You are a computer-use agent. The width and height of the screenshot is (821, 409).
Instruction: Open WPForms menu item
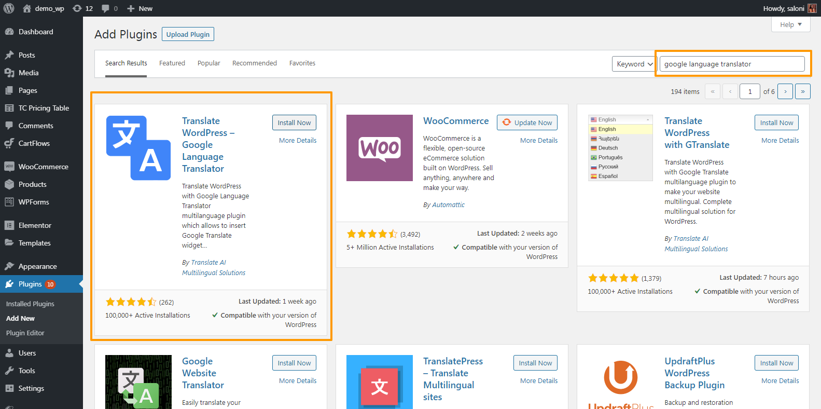coord(41,202)
